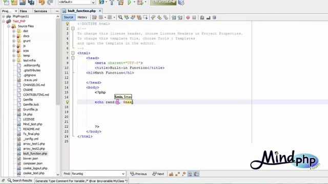Viewport: 328px width, 184px height.
Task: Click Shift Line Left icon
Action: pos(174,17)
